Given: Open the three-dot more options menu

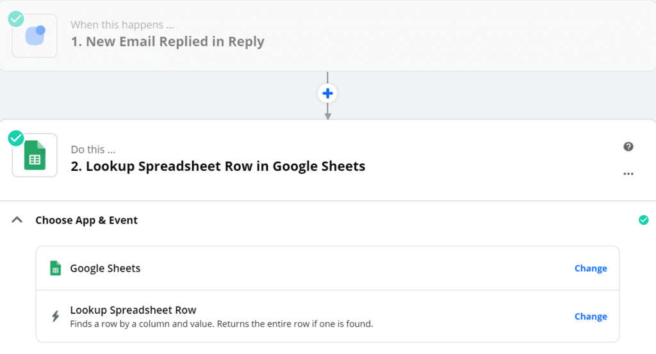Looking at the screenshot, I should (x=628, y=173).
